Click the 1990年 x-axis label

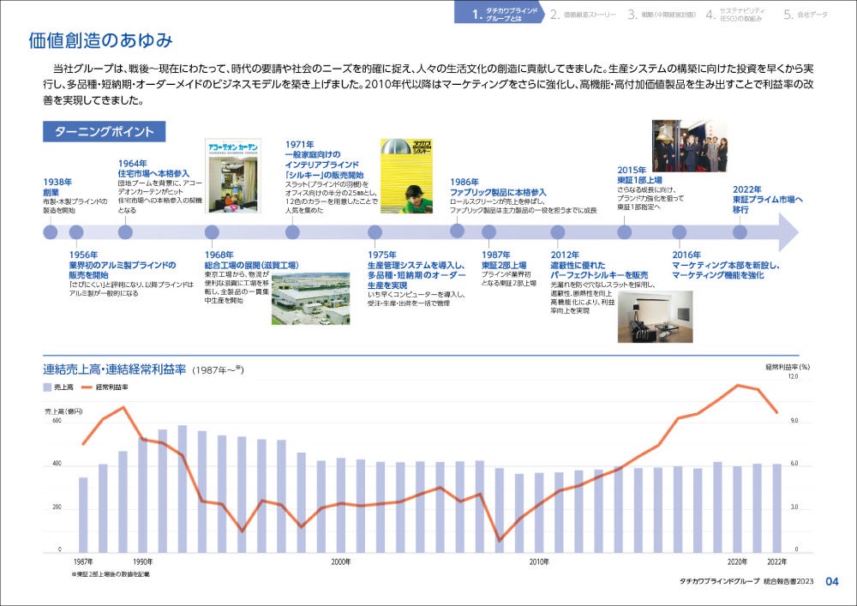(142, 561)
